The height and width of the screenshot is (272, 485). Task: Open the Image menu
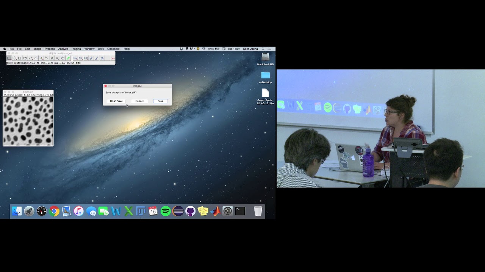point(37,49)
